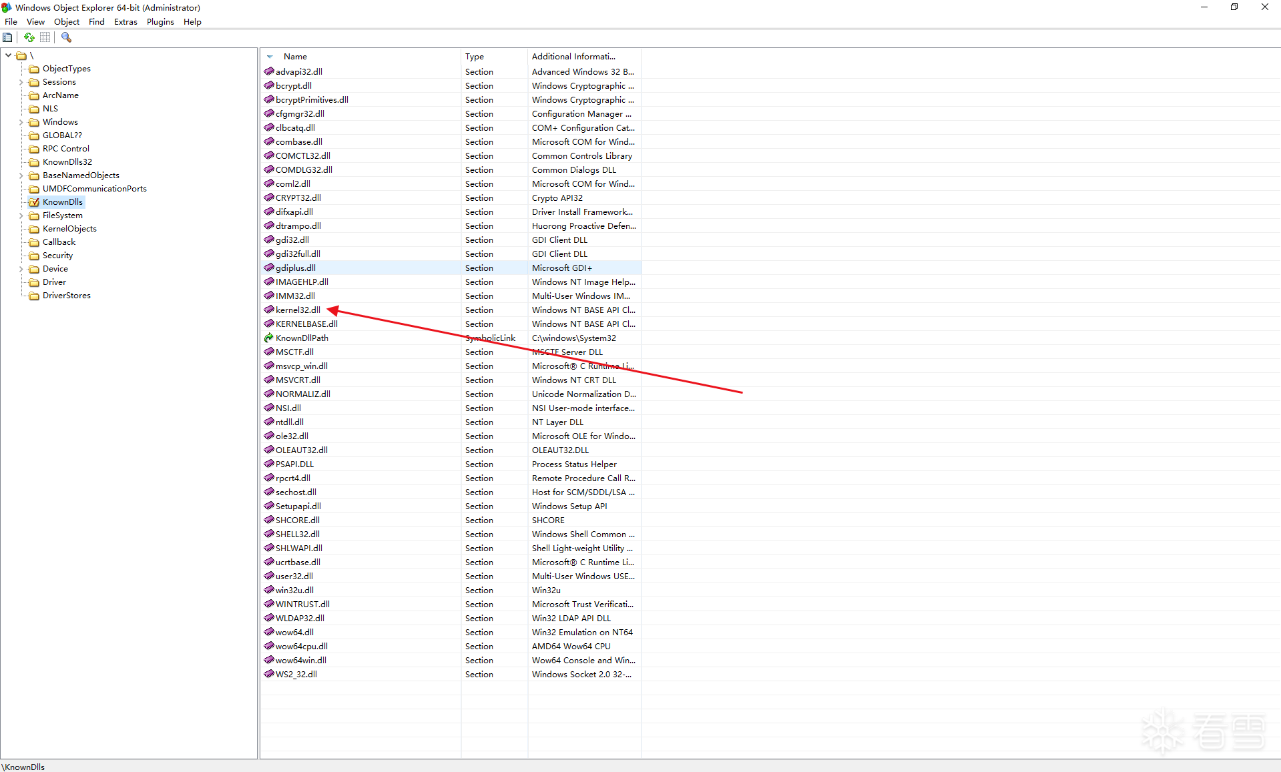
Task: Select the KERNELBASE.dll row
Action: click(451, 324)
